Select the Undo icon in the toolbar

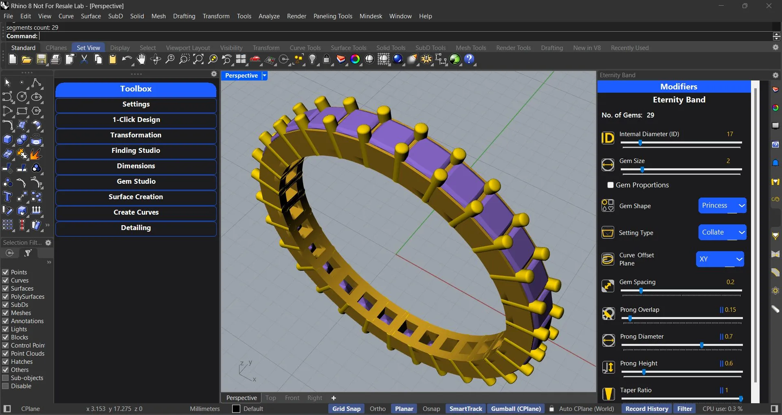click(x=127, y=59)
